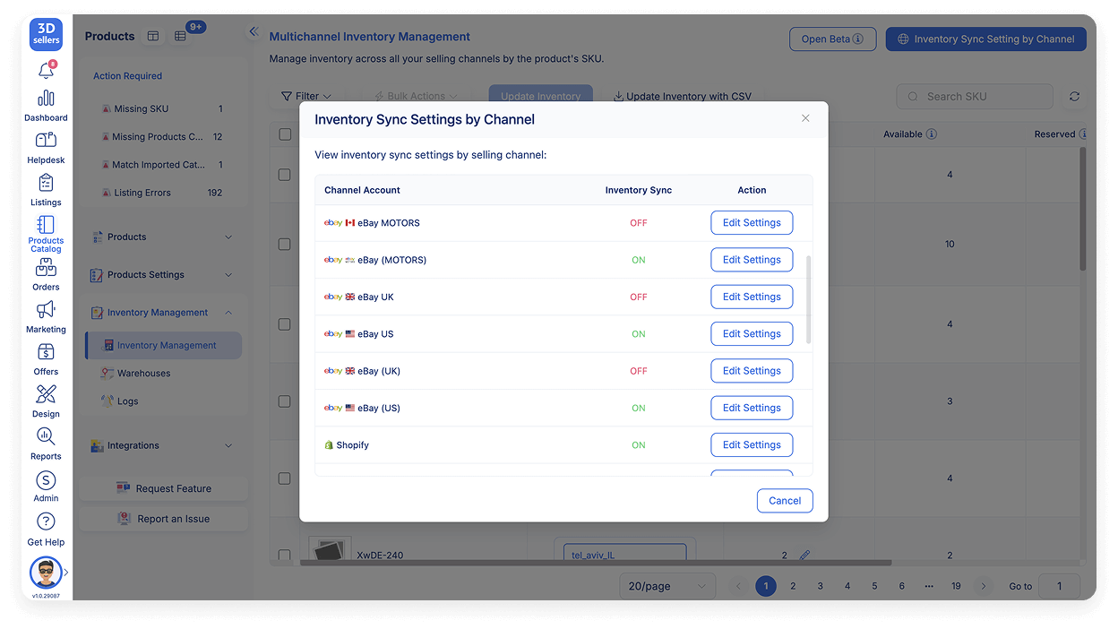Click the Go to page input
The image size is (1118, 629).
(1059, 586)
